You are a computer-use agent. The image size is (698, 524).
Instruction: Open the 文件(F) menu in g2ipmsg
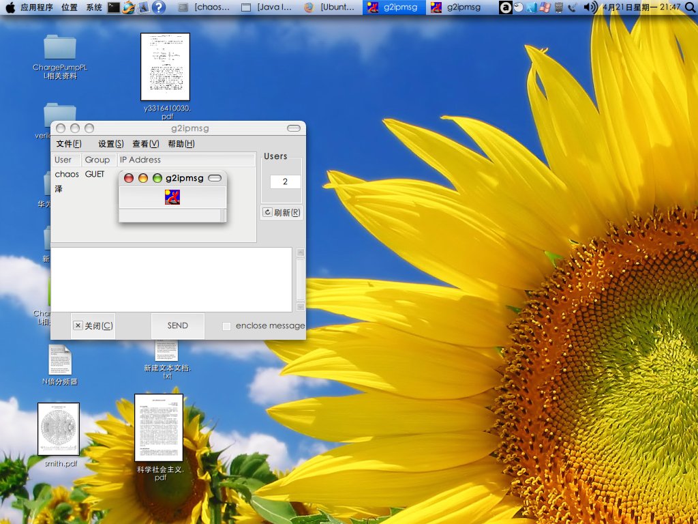[69, 143]
